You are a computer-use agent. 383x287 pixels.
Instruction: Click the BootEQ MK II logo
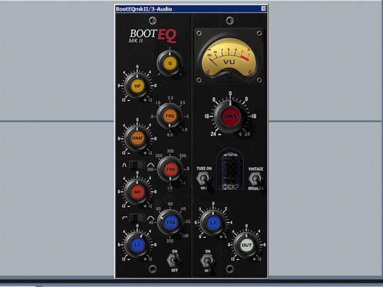click(x=153, y=36)
